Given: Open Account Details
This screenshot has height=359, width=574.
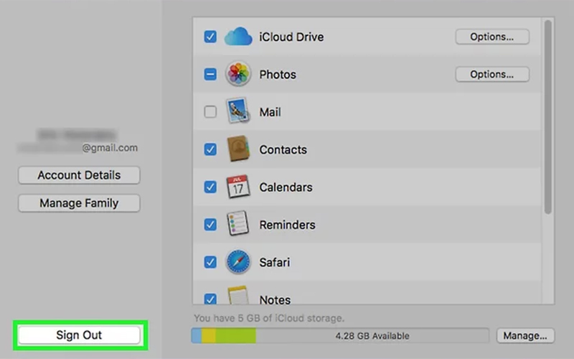Looking at the screenshot, I should 79,175.
